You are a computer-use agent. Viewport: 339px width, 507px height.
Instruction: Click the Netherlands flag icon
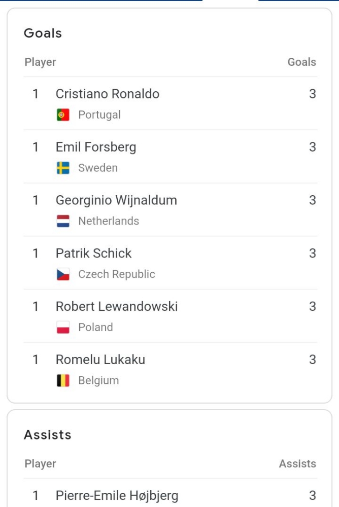pos(63,221)
